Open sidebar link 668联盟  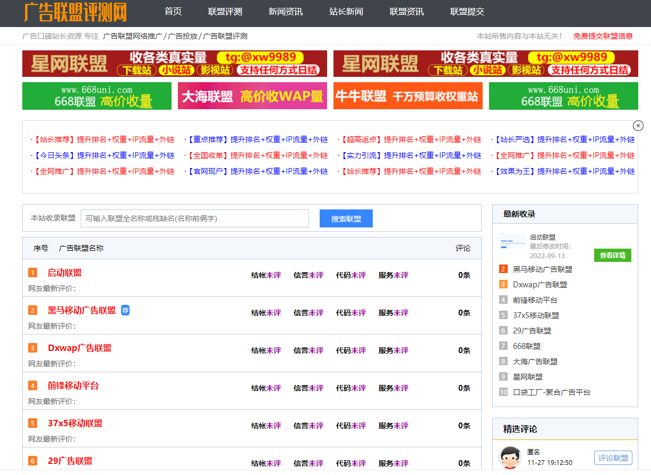[x=527, y=346]
